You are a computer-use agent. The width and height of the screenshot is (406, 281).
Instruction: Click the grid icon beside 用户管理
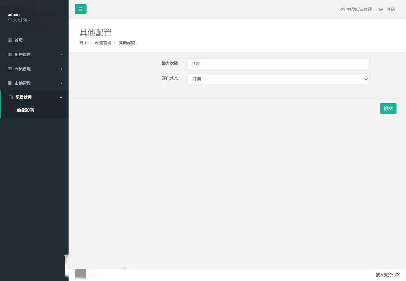[10, 54]
